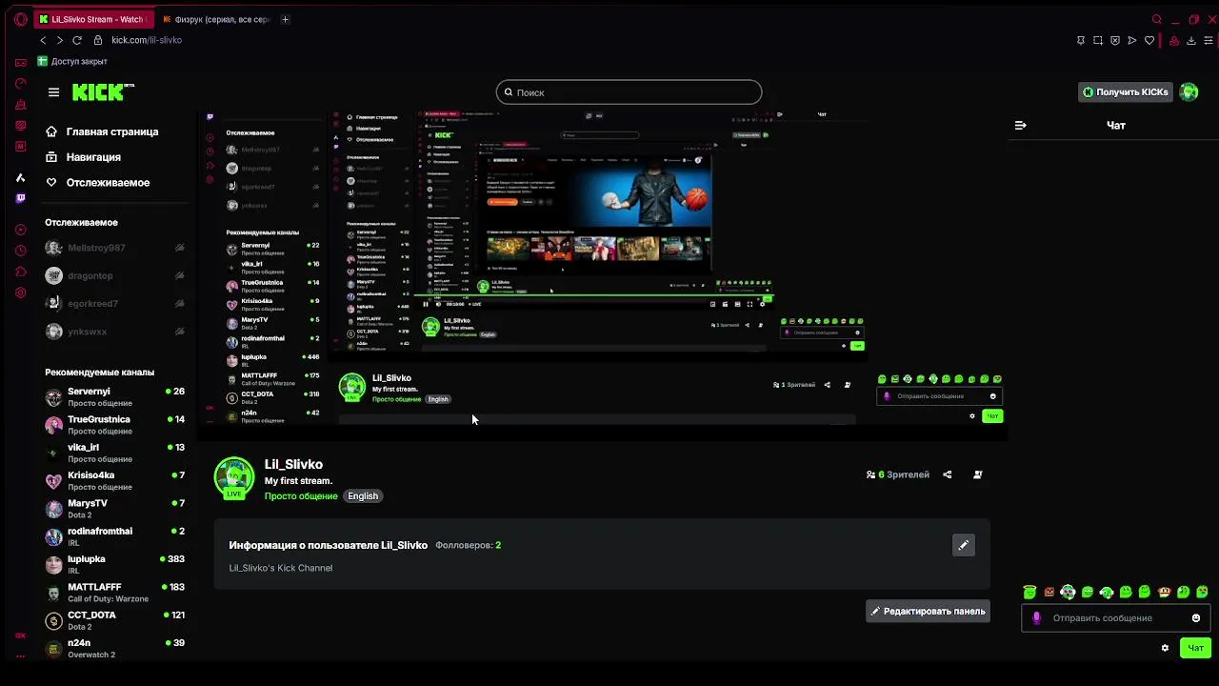Open a new tab with the plus button

(x=285, y=19)
